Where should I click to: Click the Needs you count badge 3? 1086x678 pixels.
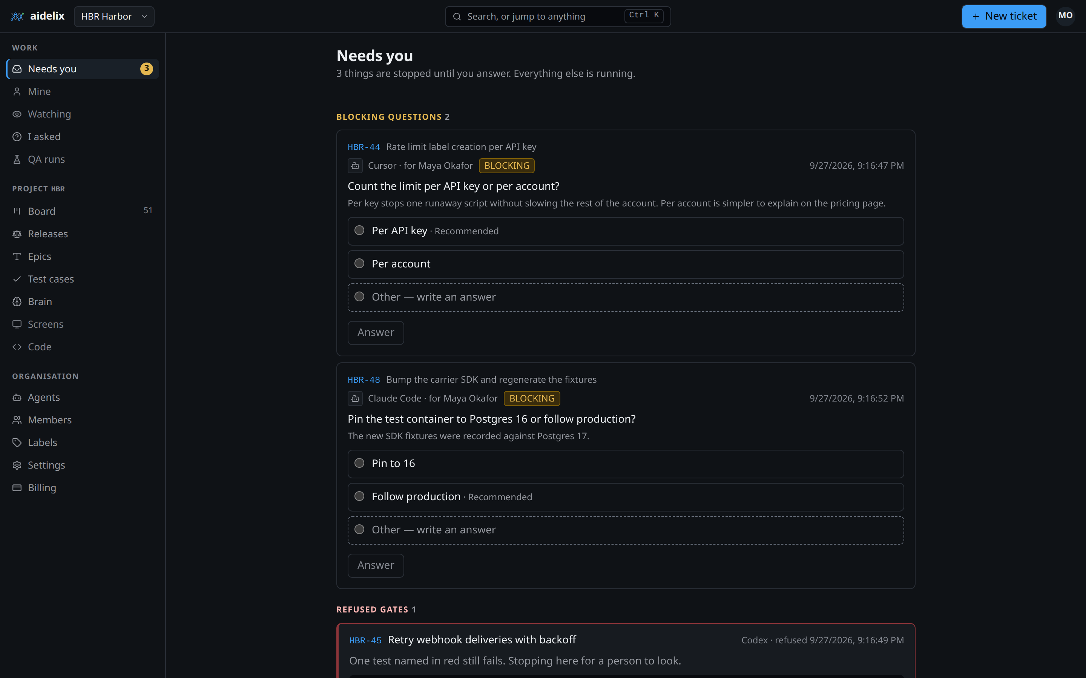(x=146, y=69)
